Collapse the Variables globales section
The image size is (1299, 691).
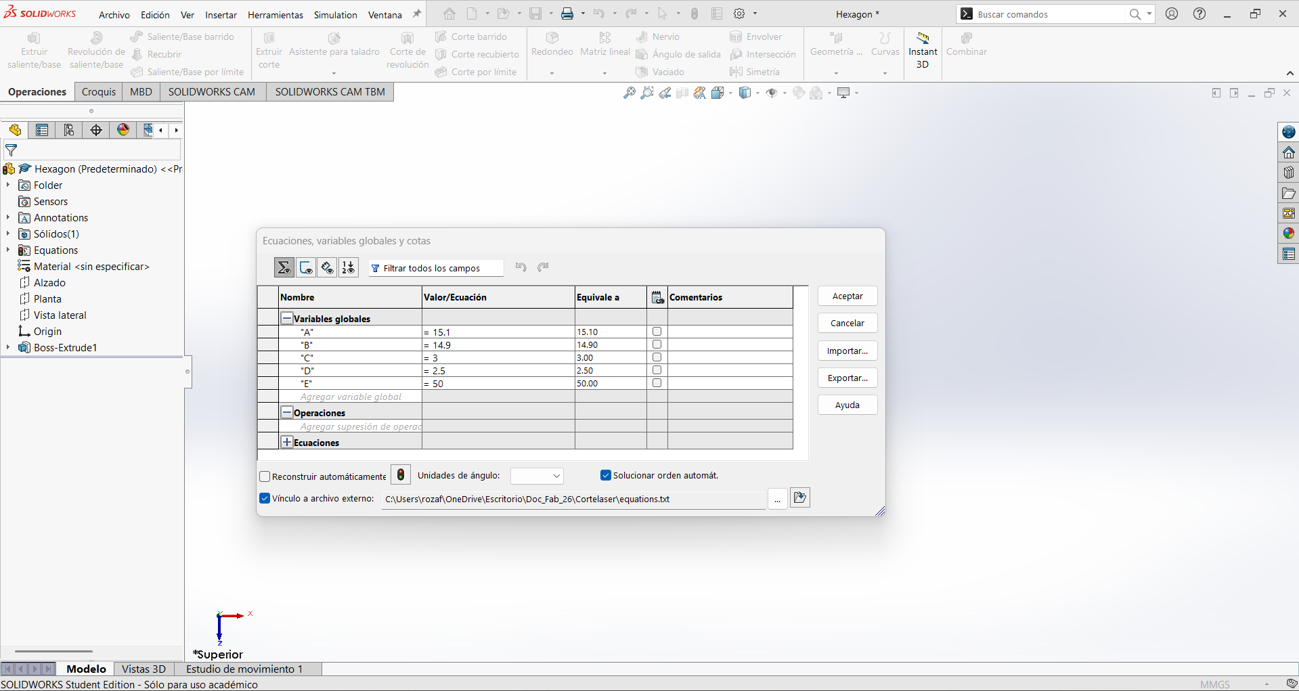pyautogui.click(x=286, y=317)
